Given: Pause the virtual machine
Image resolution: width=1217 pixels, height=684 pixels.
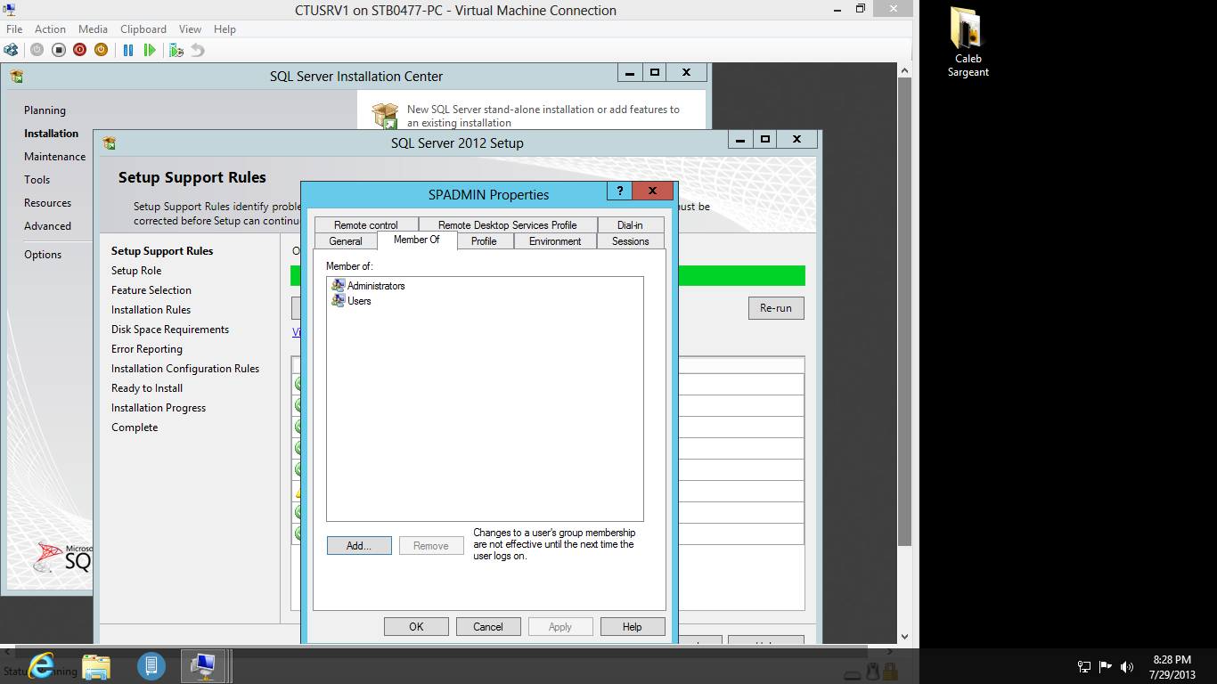Looking at the screenshot, I should [128, 50].
